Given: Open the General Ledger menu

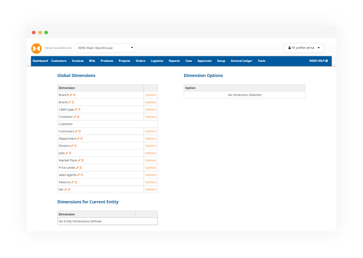Looking at the screenshot, I should click(x=242, y=61).
